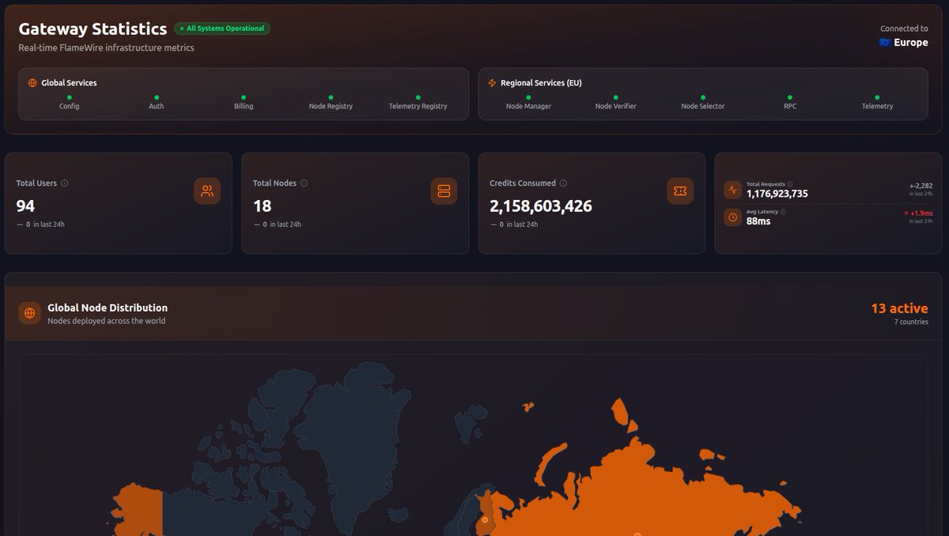Click the Node Manager label
Screen dimensions: 949x536
(x=528, y=106)
